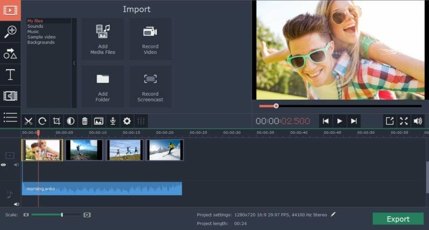Collapse the Import categories panel arrow

point(74,63)
